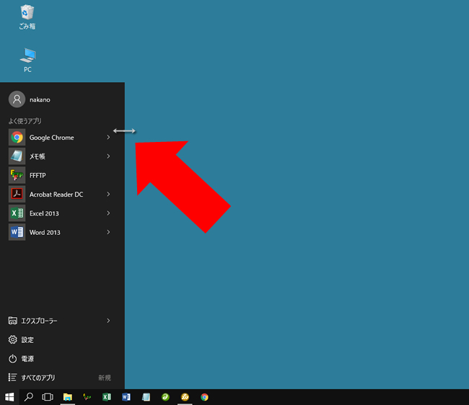Open the nakano user account menu

30,99
